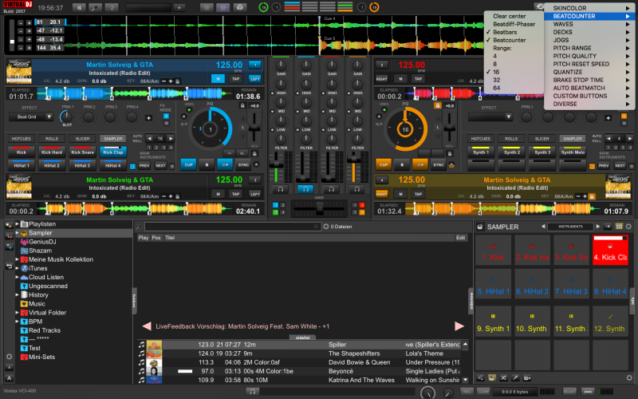Open sampler options gear at top right

628,227
